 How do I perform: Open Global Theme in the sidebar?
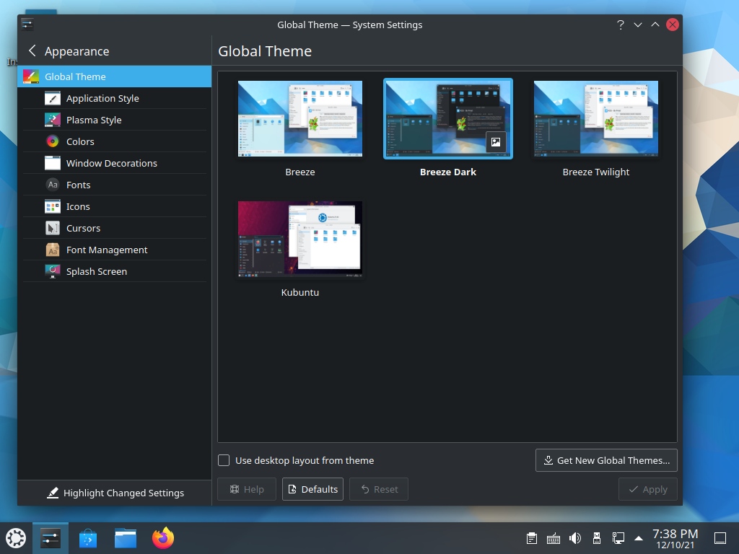click(x=115, y=76)
